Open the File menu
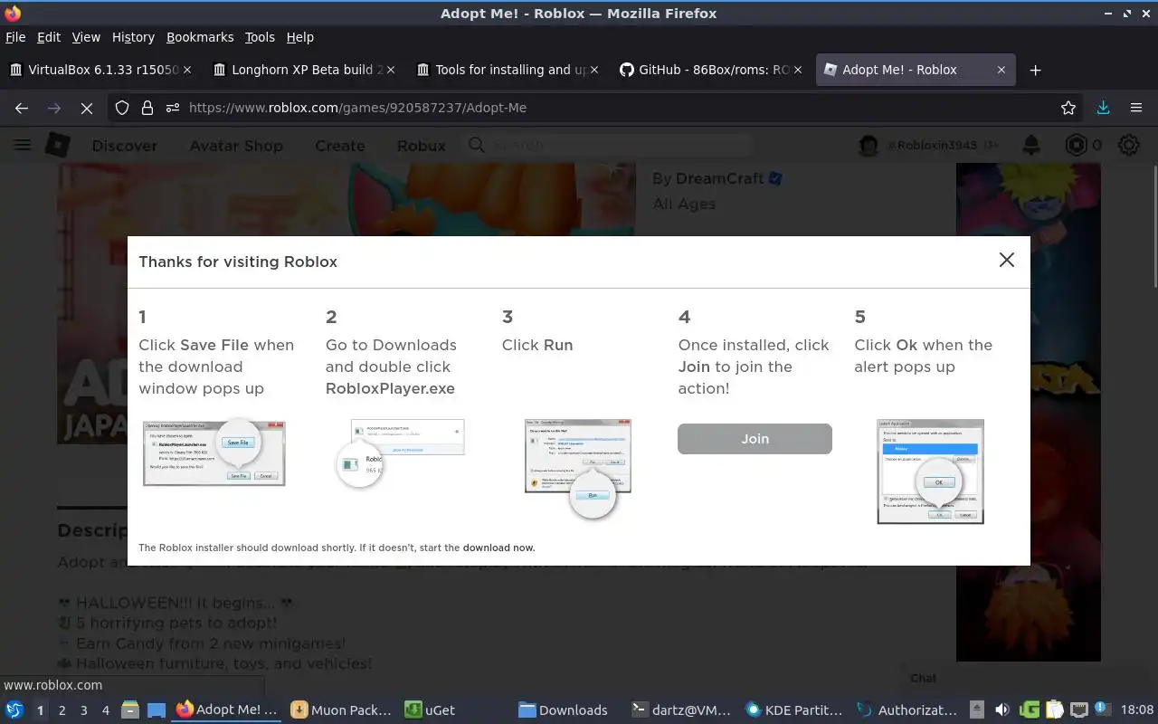This screenshot has height=724, width=1158. tap(15, 37)
